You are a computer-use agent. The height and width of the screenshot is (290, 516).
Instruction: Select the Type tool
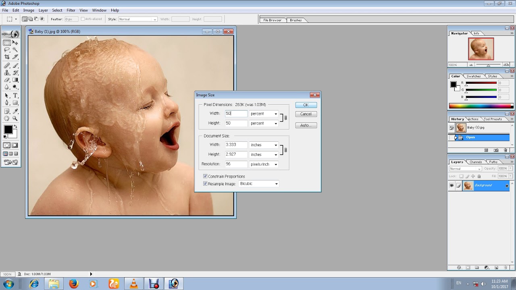click(15, 95)
